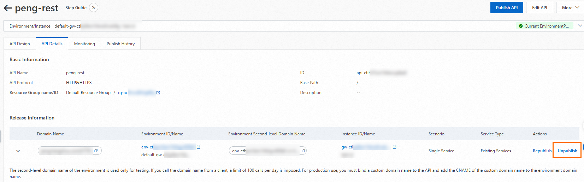This screenshot has height=182, width=584.
Task: Copy environment second-level domain name
Action: tap(303, 151)
